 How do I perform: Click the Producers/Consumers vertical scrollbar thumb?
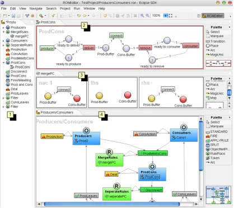(x=201, y=146)
